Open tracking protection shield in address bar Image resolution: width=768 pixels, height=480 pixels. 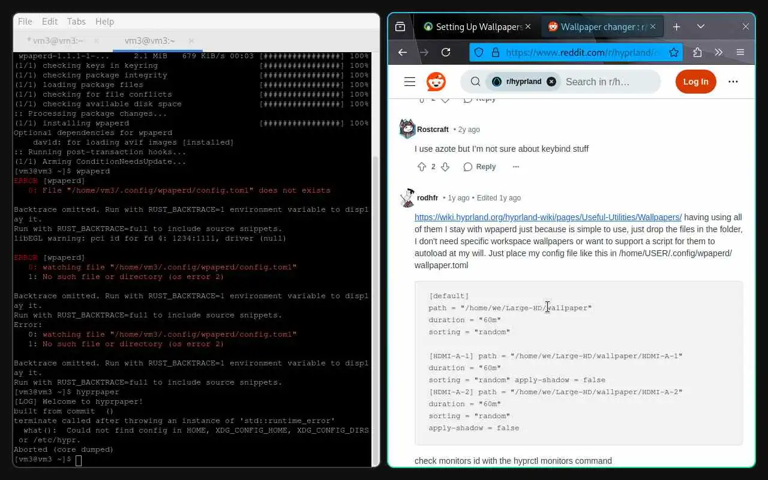[x=479, y=52]
